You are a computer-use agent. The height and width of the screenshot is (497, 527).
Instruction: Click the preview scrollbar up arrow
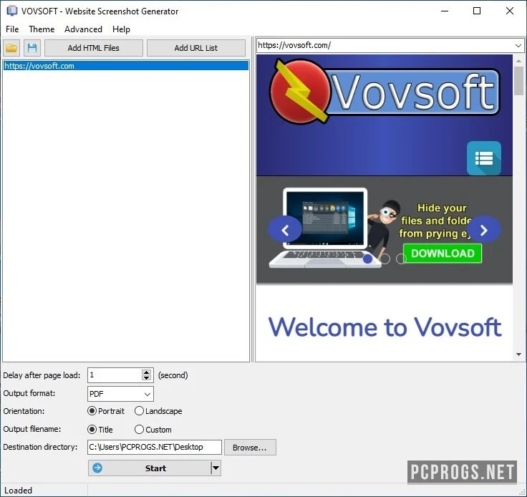point(518,61)
